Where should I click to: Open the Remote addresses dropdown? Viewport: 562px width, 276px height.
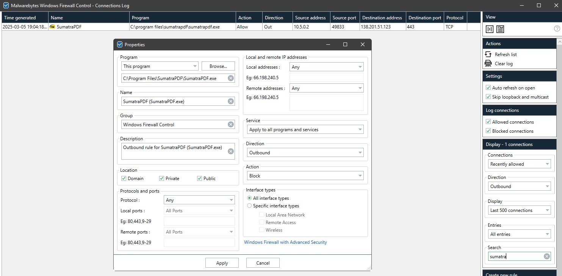tap(326, 88)
